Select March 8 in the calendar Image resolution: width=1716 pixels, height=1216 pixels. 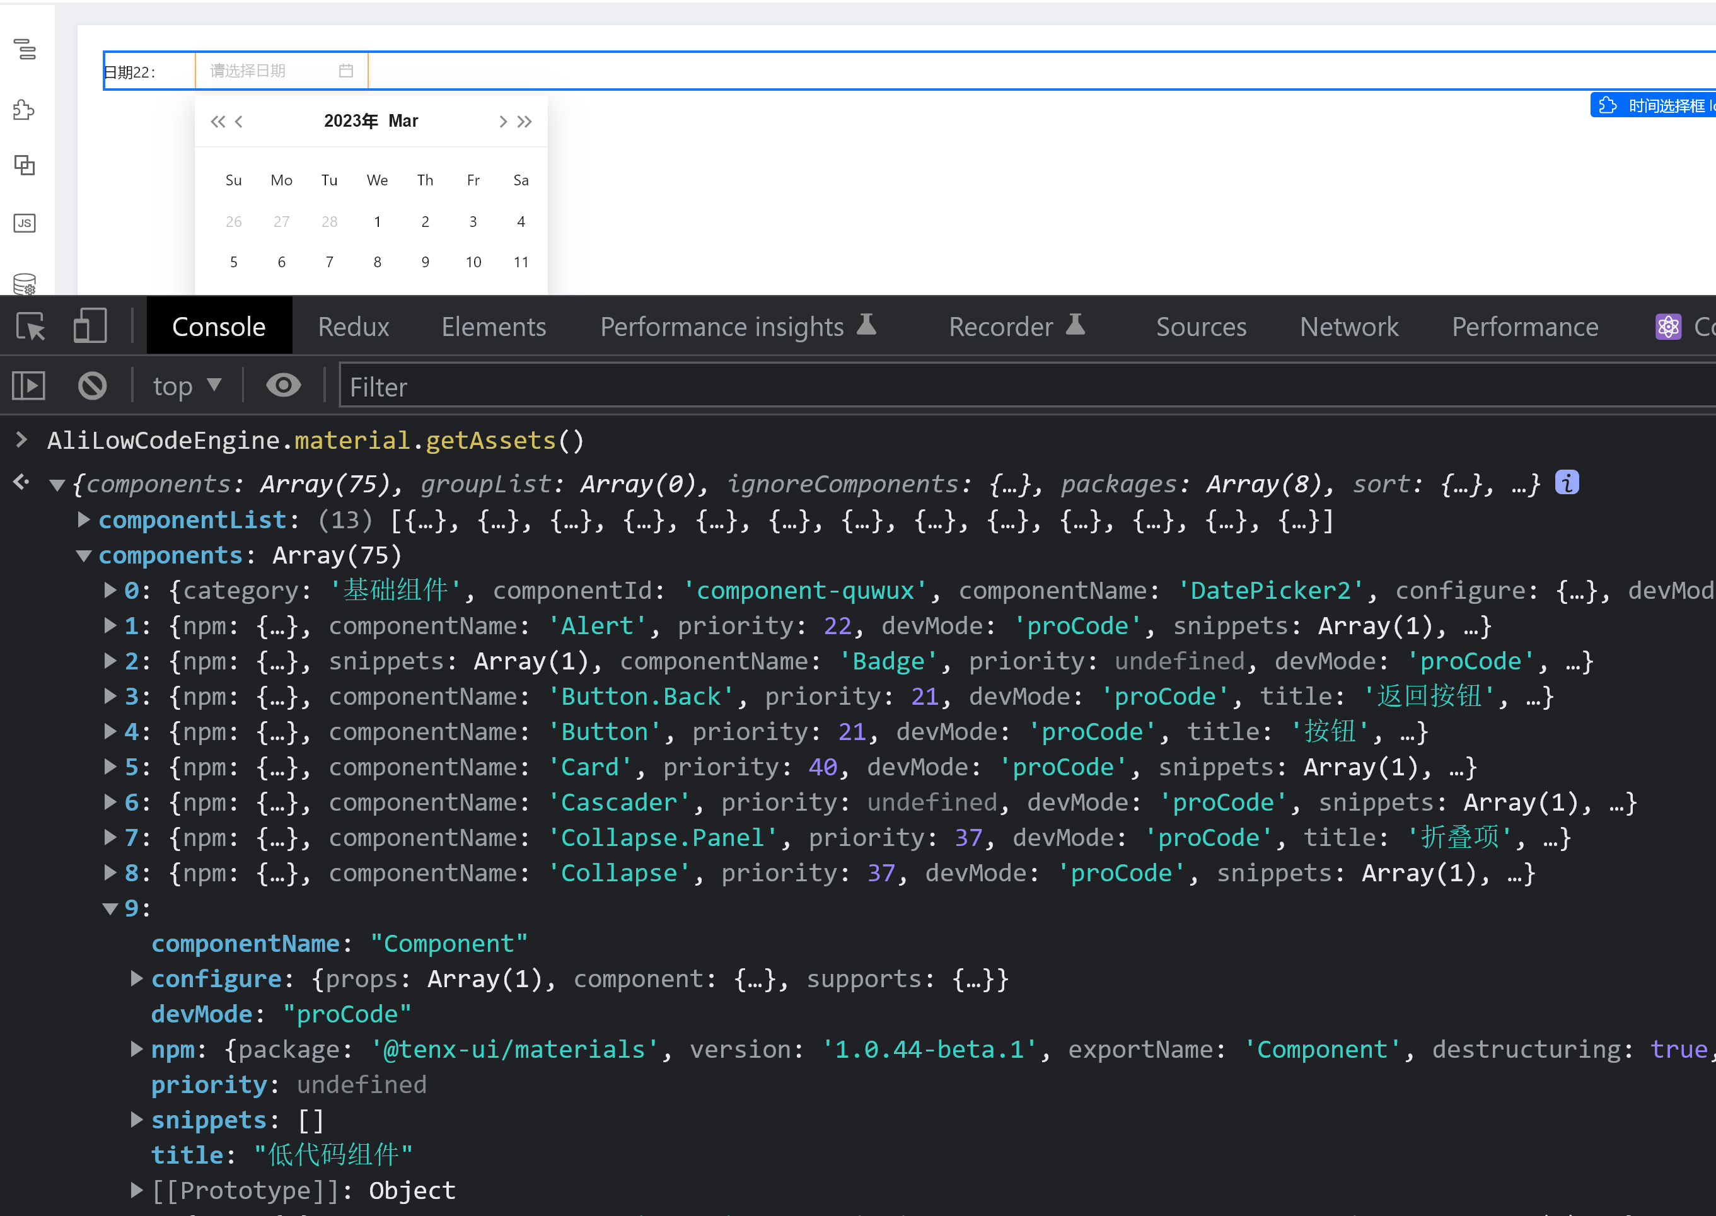click(x=378, y=262)
